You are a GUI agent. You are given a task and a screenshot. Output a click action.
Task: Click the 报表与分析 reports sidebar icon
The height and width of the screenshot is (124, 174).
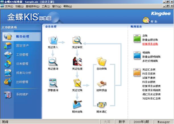(x=8, y=73)
